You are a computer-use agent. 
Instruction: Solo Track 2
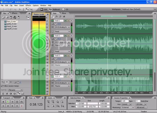[69, 36]
